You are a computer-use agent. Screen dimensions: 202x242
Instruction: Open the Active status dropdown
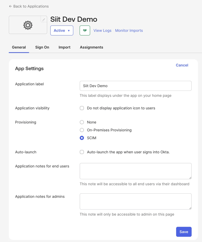[x=62, y=30]
